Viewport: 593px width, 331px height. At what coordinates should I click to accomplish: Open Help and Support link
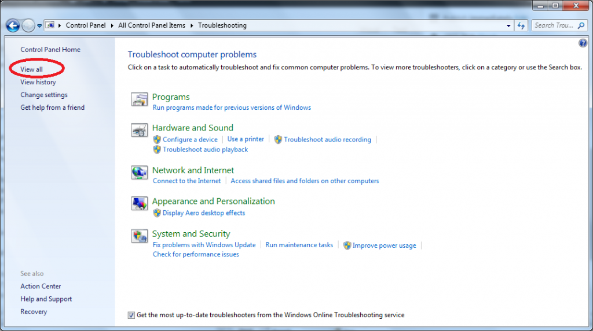(x=46, y=299)
